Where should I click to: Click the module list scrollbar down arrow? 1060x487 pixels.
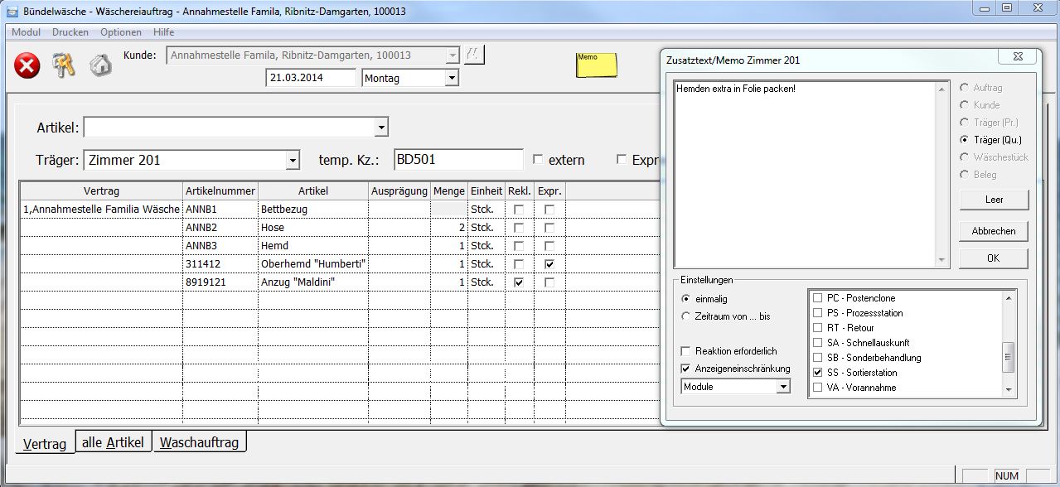point(1009,390)
